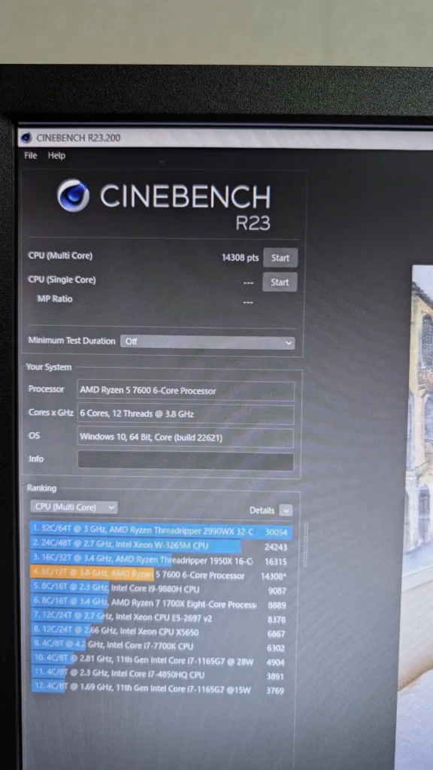
Task: Select the Intel Xeon W-3265M ranking entry
Action: tap(160, 546)
